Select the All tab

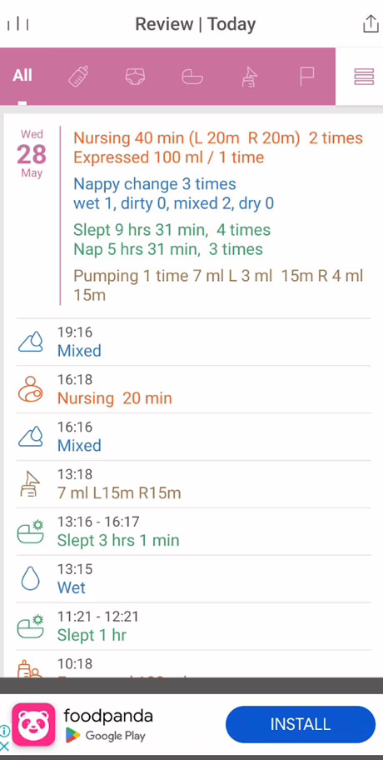point(22,76)
